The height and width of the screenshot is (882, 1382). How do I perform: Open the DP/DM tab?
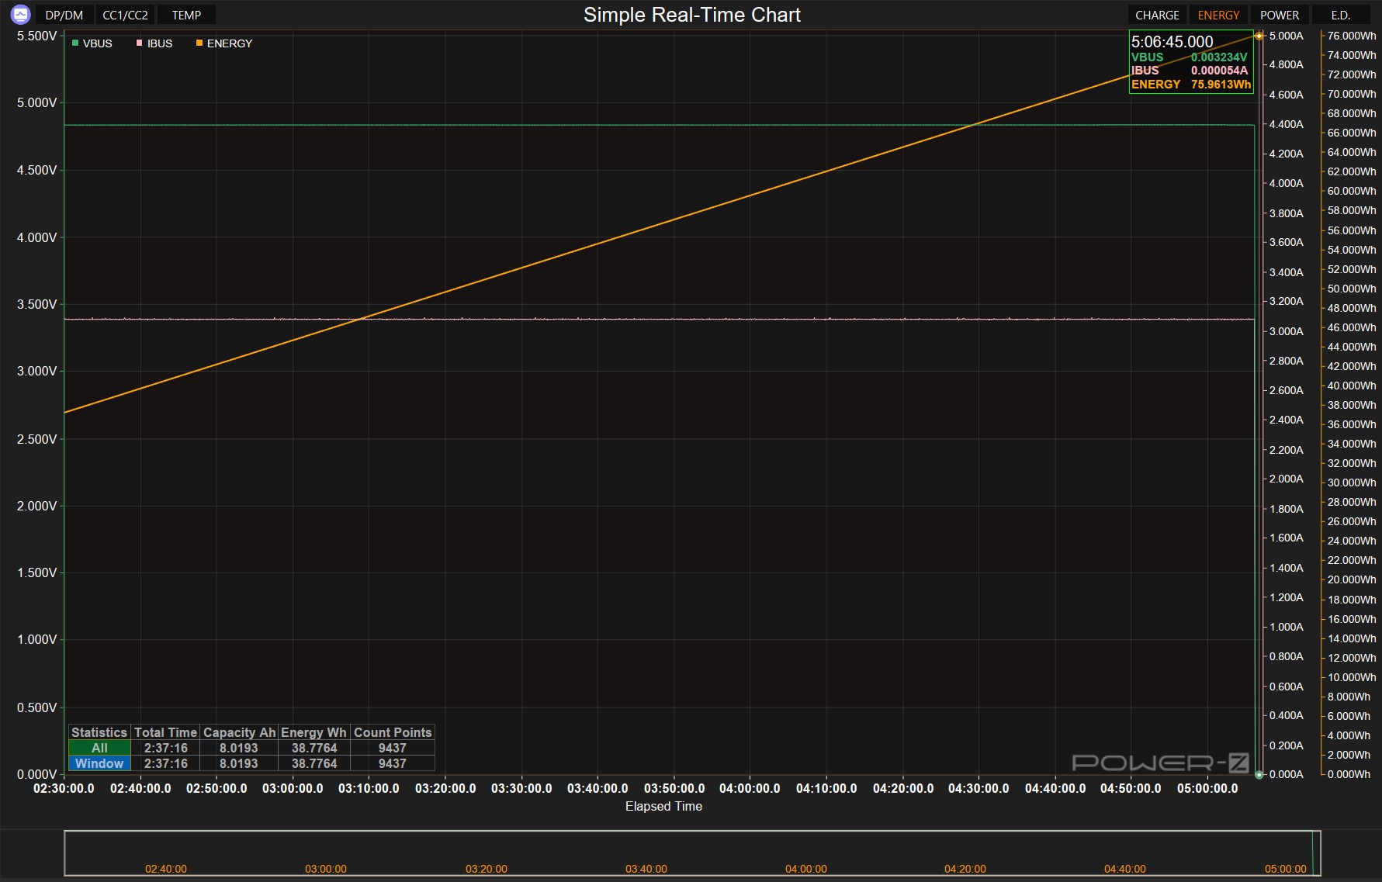(x=64, y=15)
